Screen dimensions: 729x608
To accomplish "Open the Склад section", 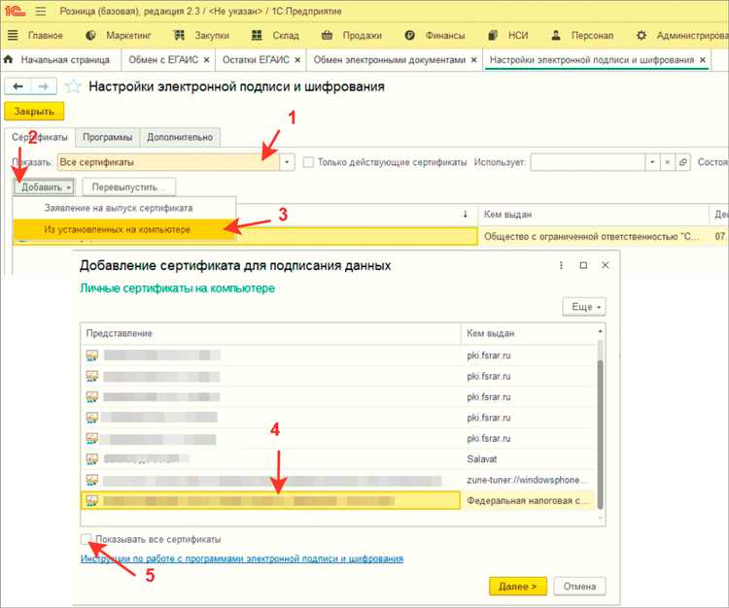I will pyautogui.click(x=275, y=35).
